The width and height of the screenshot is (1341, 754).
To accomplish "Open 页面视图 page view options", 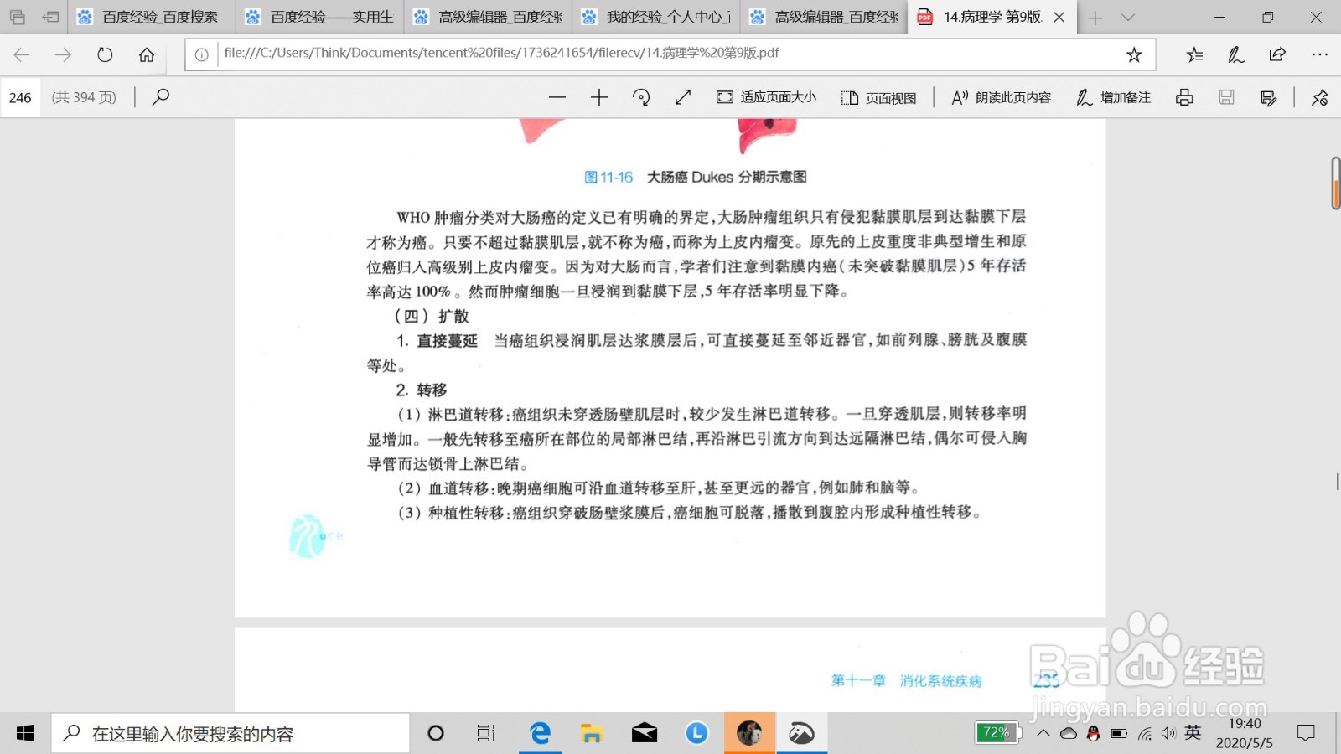I will pos(878,97).
